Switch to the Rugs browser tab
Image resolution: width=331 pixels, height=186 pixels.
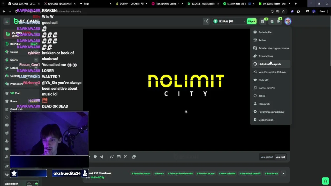coord(96,4)
